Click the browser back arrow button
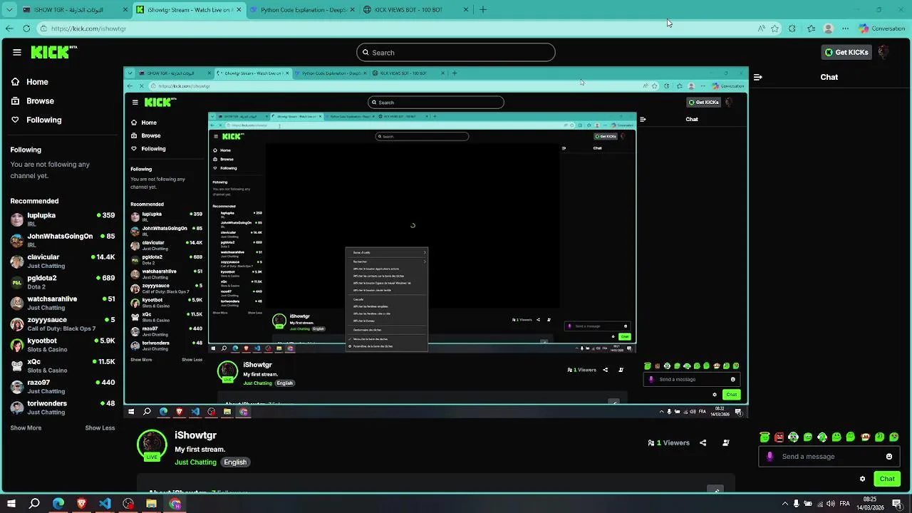Image resolution: width=912 pixels, height=513 pixels. coord(9,28)
